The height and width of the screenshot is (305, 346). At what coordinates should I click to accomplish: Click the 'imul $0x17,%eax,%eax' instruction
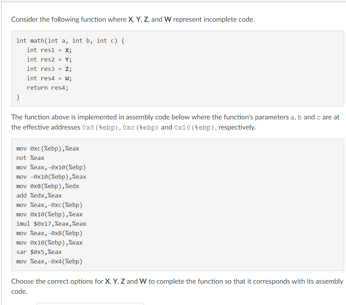coord(51,224)
